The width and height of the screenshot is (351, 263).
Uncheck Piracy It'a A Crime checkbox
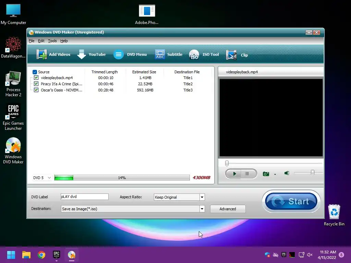tap(36, 84)
